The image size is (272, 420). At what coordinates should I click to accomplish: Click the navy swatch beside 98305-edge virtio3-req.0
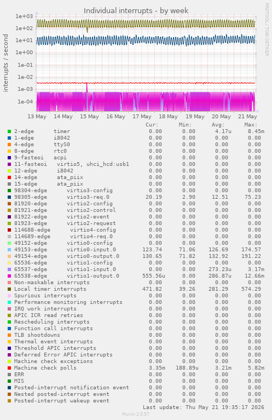coord(9,197)
